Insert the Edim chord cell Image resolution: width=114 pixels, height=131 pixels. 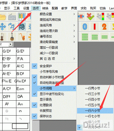point(23,89)
